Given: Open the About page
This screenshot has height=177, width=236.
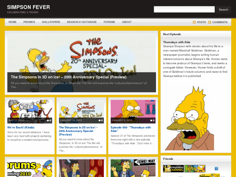Looking at the screenshot, I should pyautogui.click(x=127, y=22).
